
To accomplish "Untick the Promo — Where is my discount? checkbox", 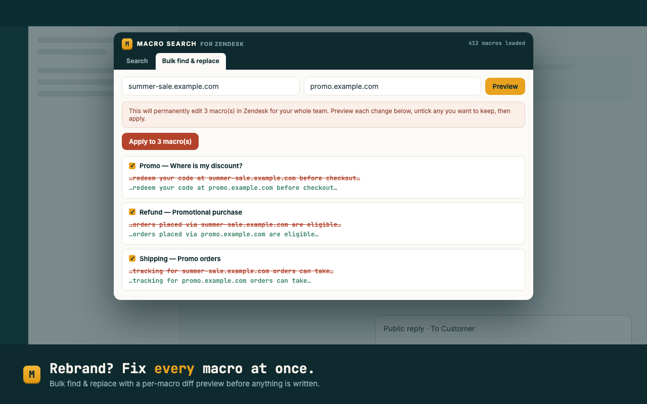I will pos(132,166).
